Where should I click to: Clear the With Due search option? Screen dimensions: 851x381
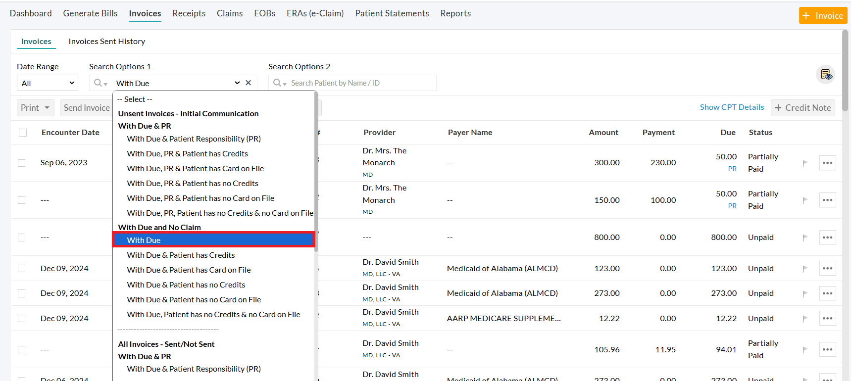pyautogui.click(x=249, y=83)
